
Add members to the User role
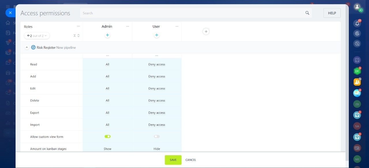tap(157, 35)
